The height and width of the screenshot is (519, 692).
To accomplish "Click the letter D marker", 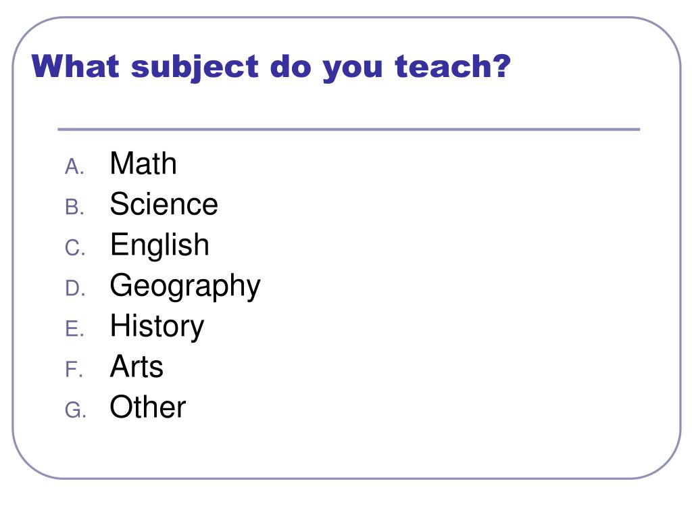I will click(x=74, y=289).
